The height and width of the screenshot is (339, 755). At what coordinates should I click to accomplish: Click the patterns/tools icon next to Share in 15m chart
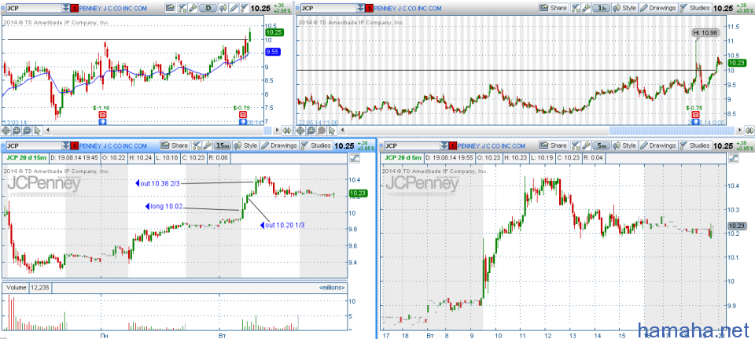(x=197, y=146)
